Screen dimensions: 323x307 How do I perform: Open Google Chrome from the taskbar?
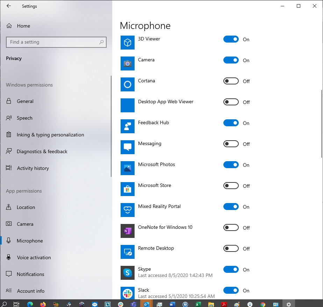(x=263, y=304)
